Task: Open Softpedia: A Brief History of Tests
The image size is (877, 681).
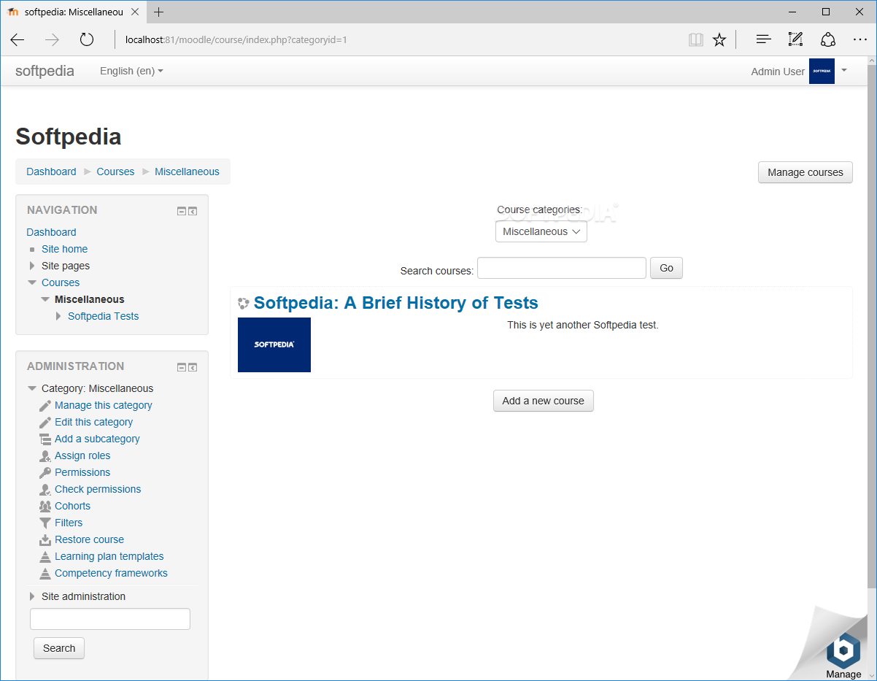Action: (396, 303)
